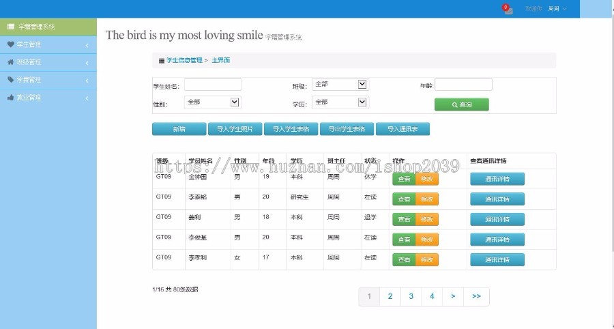Open the 周周 user account dropdown
The width and height of the screenshot is (614, 329).
557,9
